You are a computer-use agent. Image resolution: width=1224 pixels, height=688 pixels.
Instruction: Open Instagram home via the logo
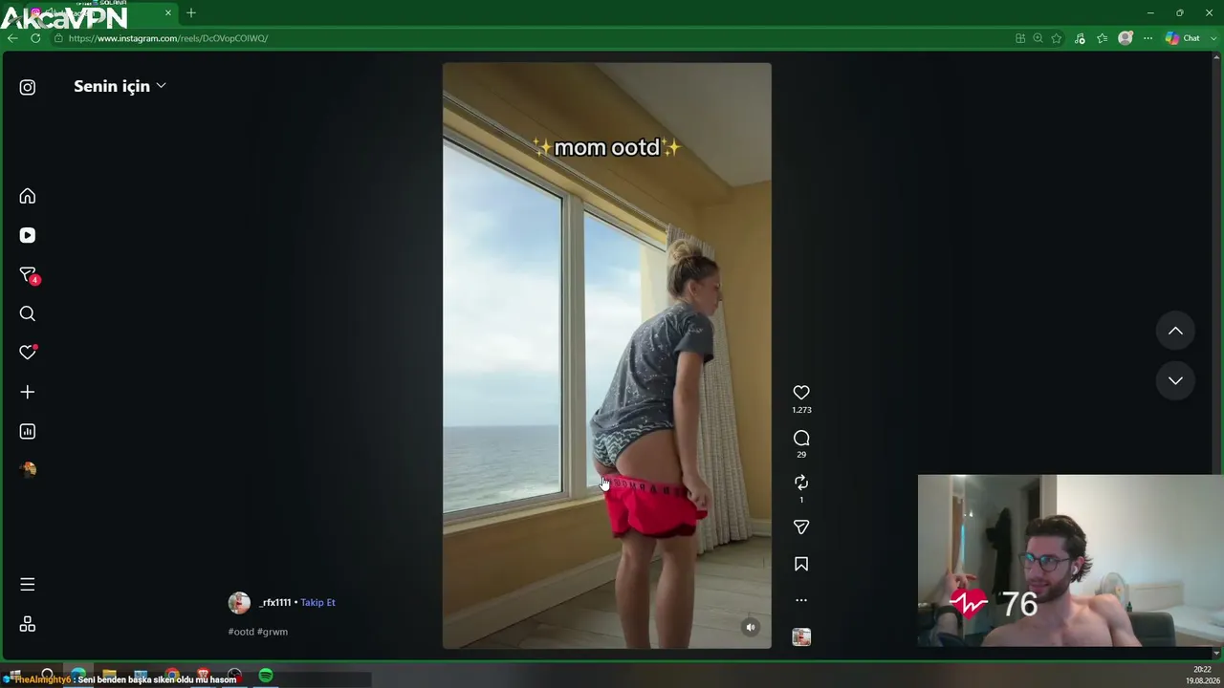click(x=28, y=87)
